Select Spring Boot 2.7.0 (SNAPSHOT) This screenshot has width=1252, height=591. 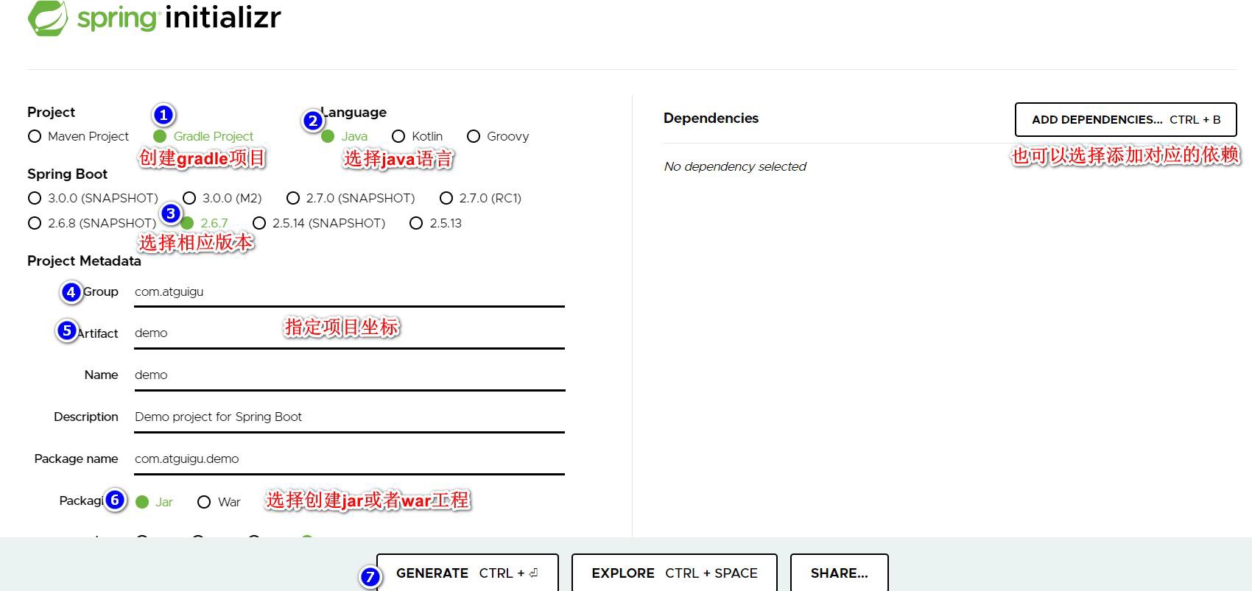(x=351, y=198)
